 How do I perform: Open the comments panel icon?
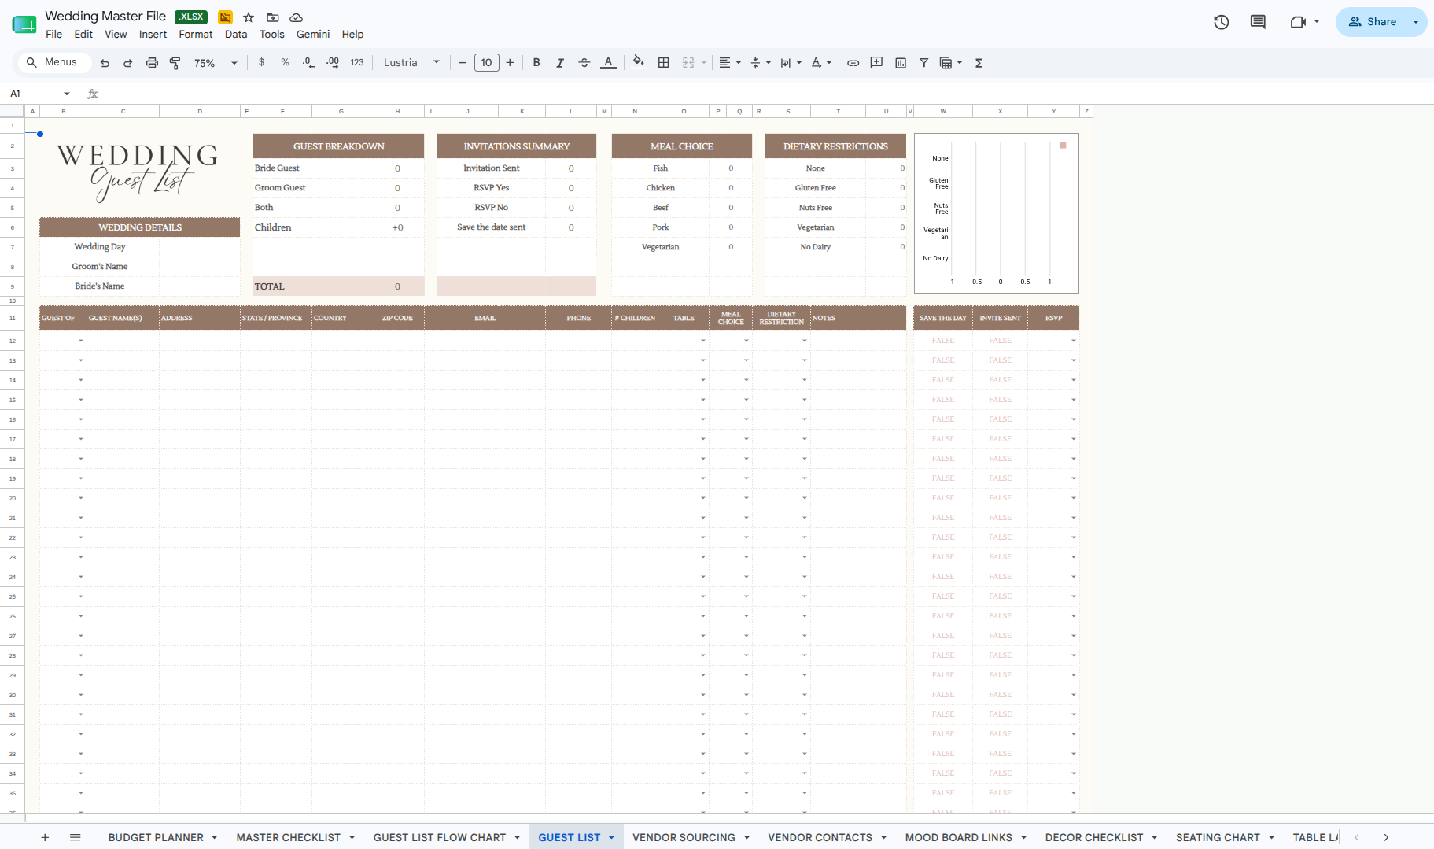(1258, 22)
